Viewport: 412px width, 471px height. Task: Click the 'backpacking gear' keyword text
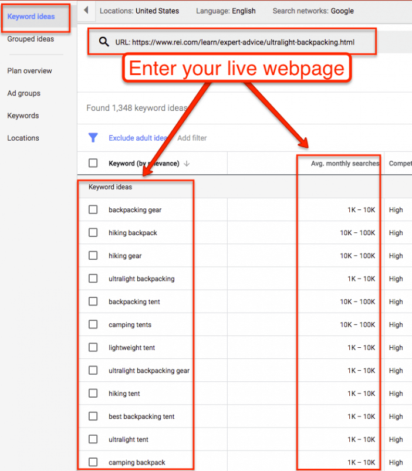[x=135, y=210]
